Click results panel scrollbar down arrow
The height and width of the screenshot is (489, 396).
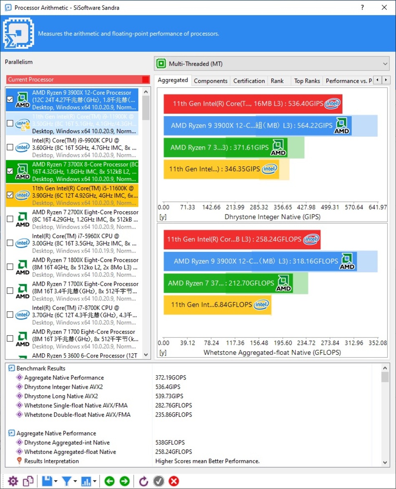point(385,463)
